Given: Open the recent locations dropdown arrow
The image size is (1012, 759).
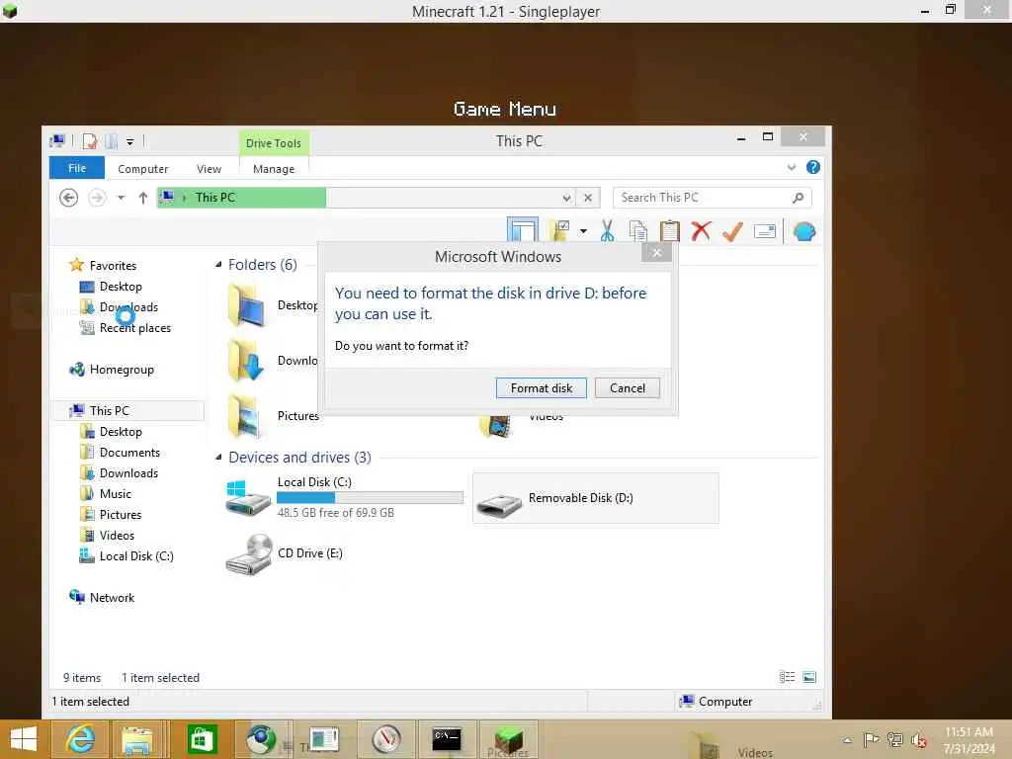Looking at the screenshot, I should 121,198.
